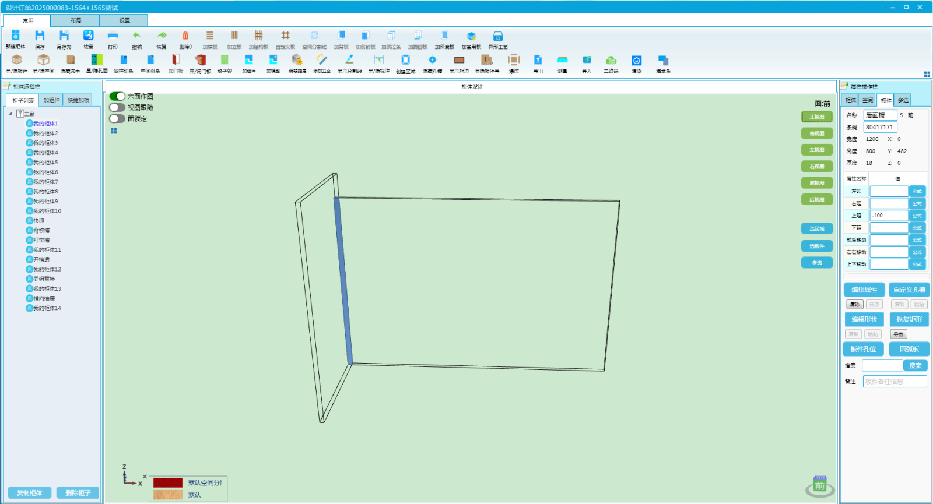933x504 pixels.
Task: Switch to 俯视图 top view
Action: (x=816, y=133)
